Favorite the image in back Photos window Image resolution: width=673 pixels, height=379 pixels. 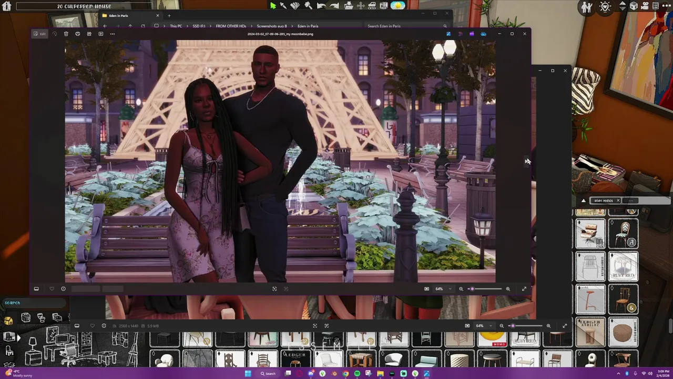tap(92, 326)
